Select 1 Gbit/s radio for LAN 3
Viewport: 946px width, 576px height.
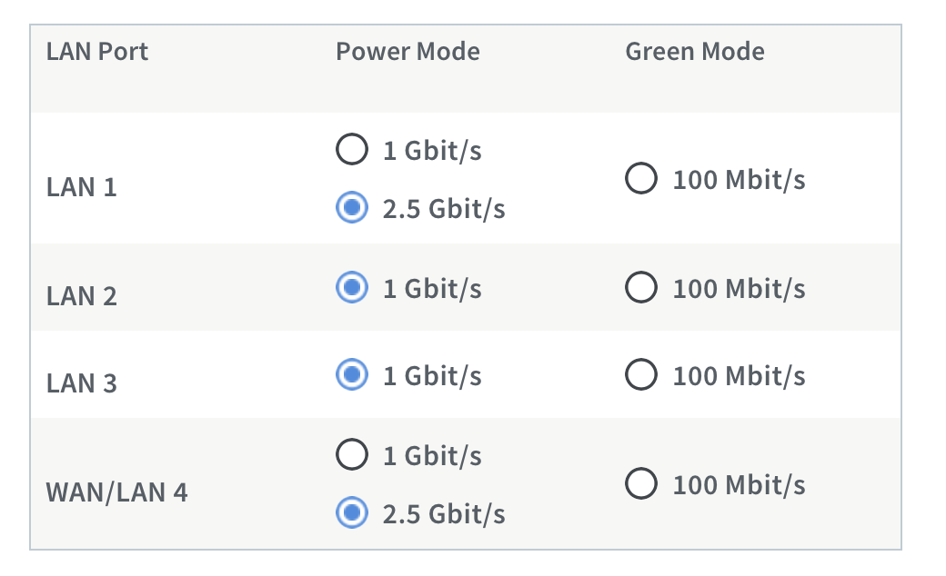[351, 375]
